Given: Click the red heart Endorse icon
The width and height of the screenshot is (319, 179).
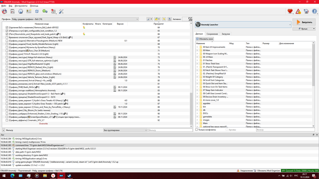Looking at the screenshot, I should pos(290,11).
